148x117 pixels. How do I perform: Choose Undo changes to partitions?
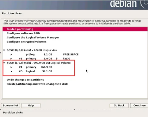[25, 80]
